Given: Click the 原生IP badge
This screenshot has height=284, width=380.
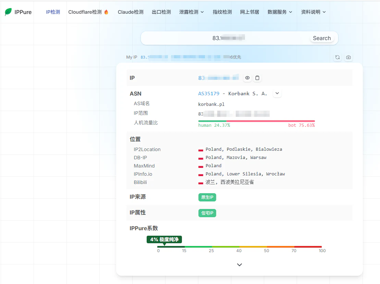Looking at the screenshot, I should click(x=207, y=197).
